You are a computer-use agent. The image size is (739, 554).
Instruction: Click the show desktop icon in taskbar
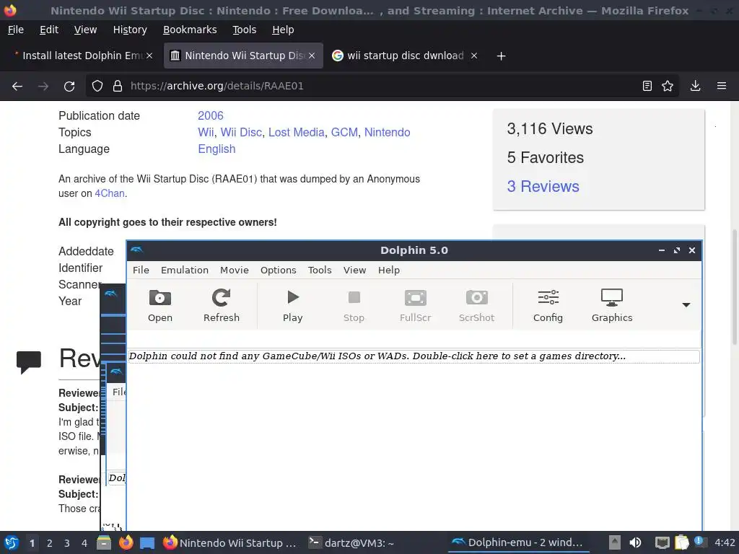[147, 543]
